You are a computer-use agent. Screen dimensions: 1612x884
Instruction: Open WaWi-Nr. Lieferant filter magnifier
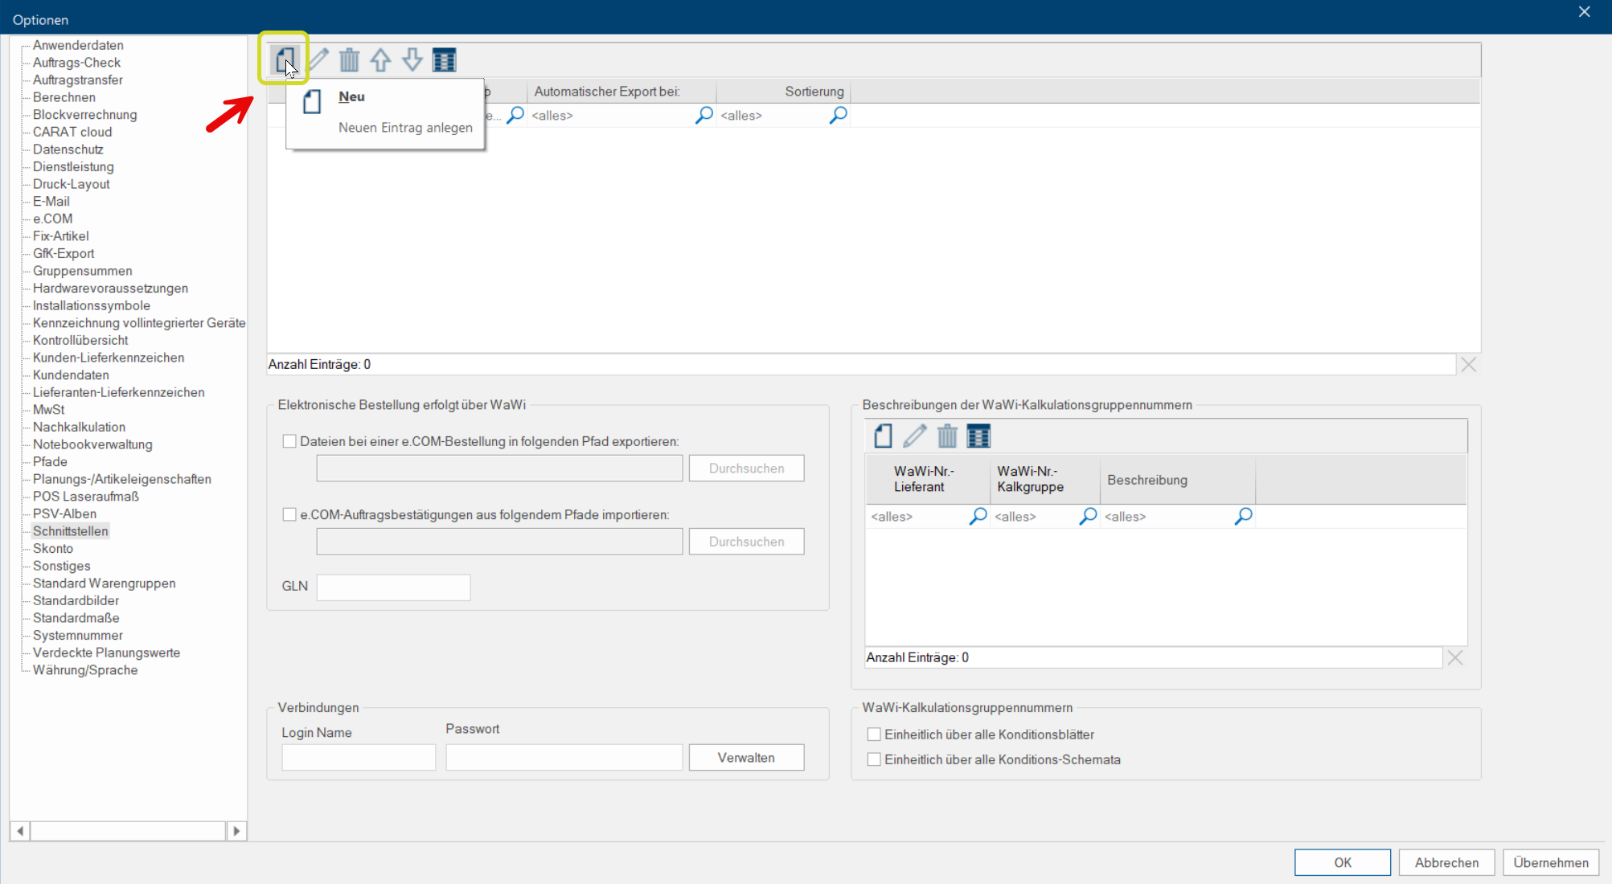click(978, 516)
